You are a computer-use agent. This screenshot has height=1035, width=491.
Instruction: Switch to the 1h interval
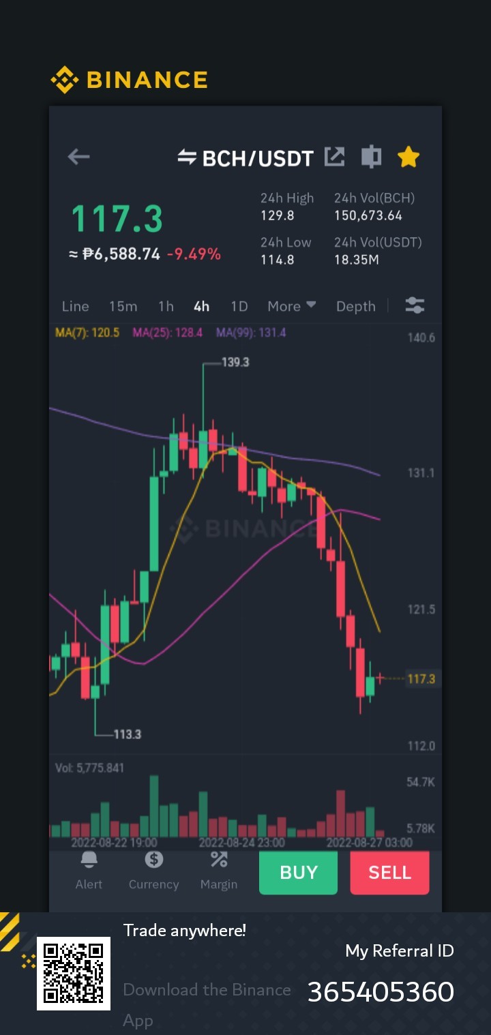tap(166, 306)
